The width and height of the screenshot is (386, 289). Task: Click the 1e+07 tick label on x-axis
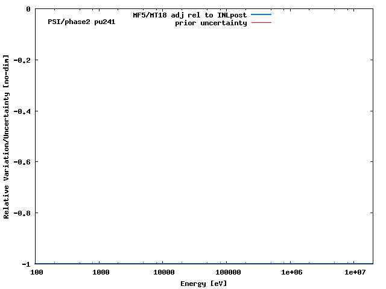tap(355, 273)
